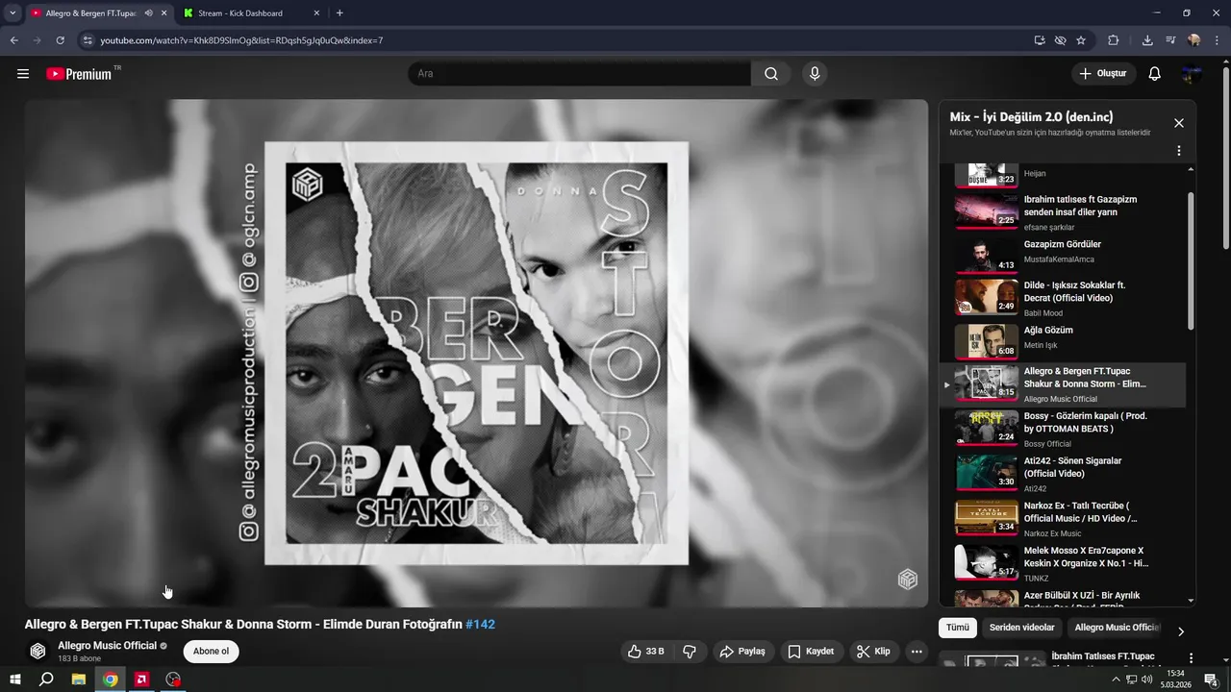
Task: Open Chrome media controls icon
Action: point(1170,40)
